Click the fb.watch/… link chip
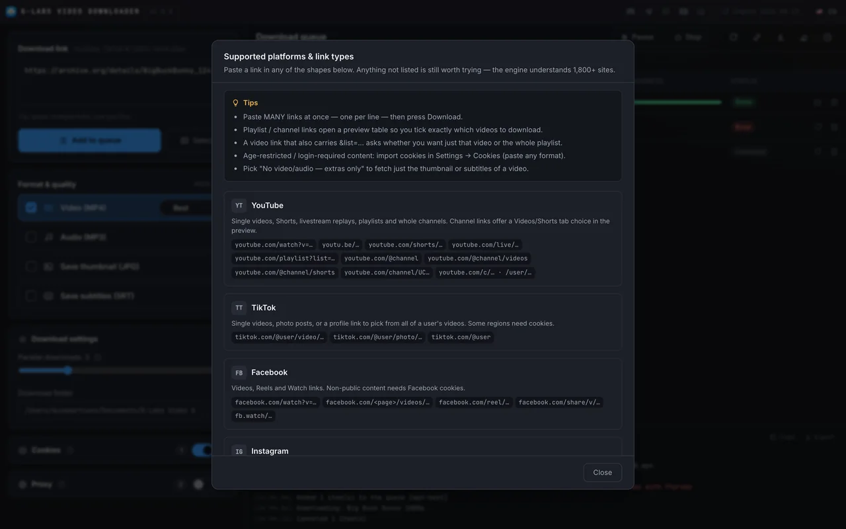The width and height of the screenshot is (846, 529). pyautogui.click(x=253, y=416)
